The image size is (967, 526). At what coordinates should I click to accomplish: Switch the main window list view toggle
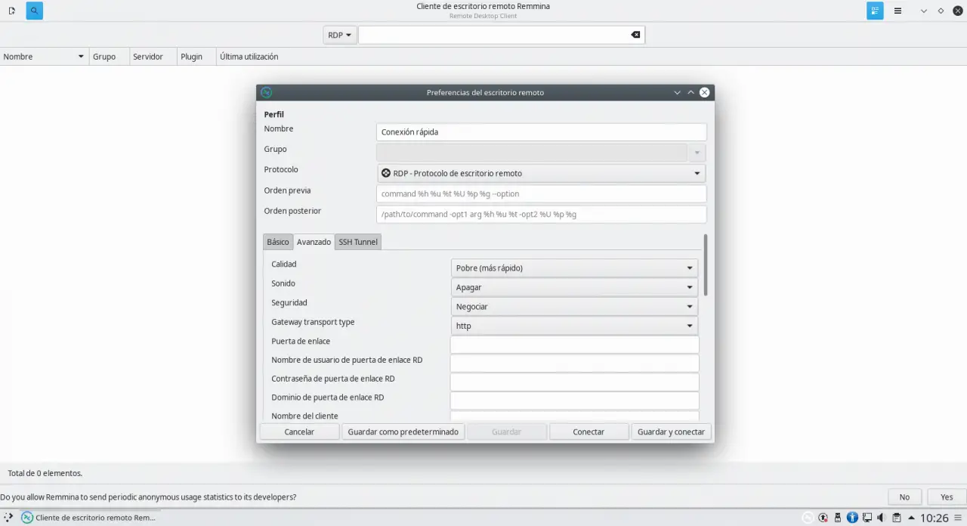875,11
